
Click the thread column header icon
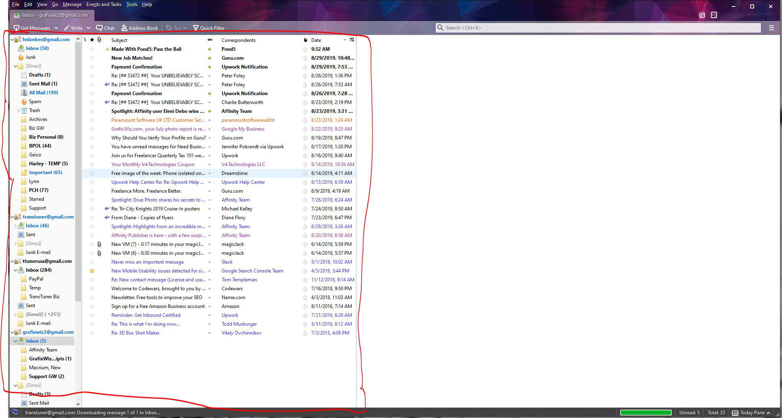click(85, 40)
